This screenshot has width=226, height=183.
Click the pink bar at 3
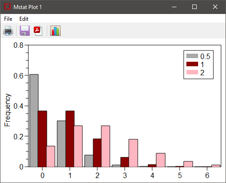pos(133,153)
